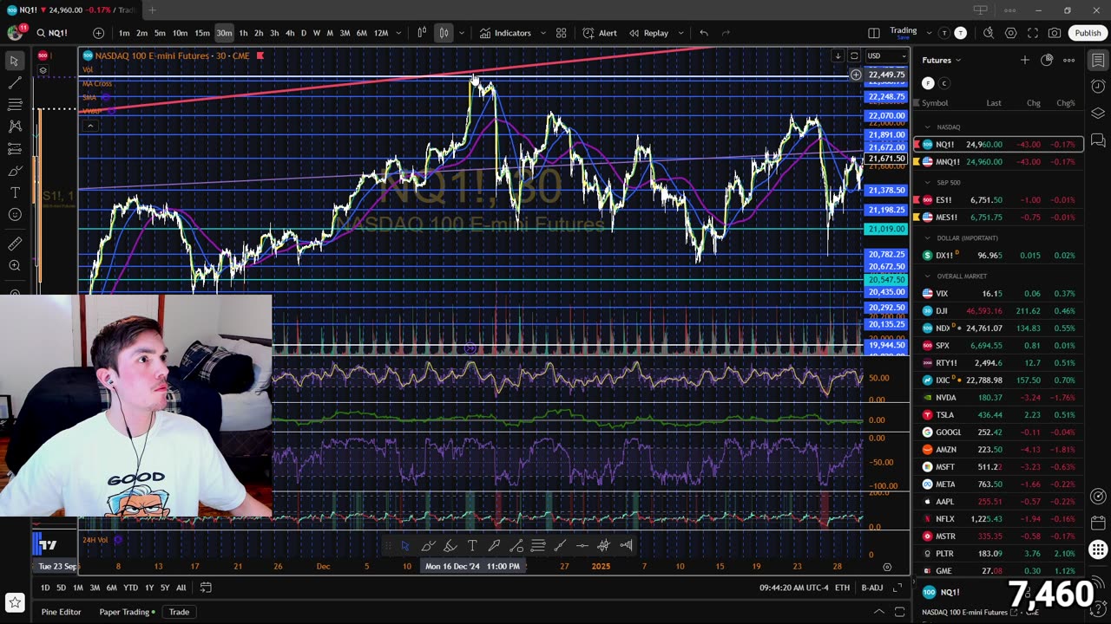Switch to the 4h timeframe
Viewport: 1111px width, 624px height.
290,33
